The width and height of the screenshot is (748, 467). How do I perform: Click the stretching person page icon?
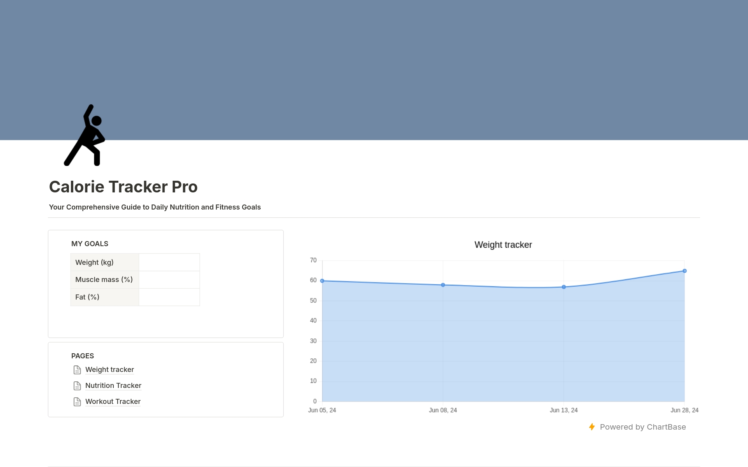point(85,135)
